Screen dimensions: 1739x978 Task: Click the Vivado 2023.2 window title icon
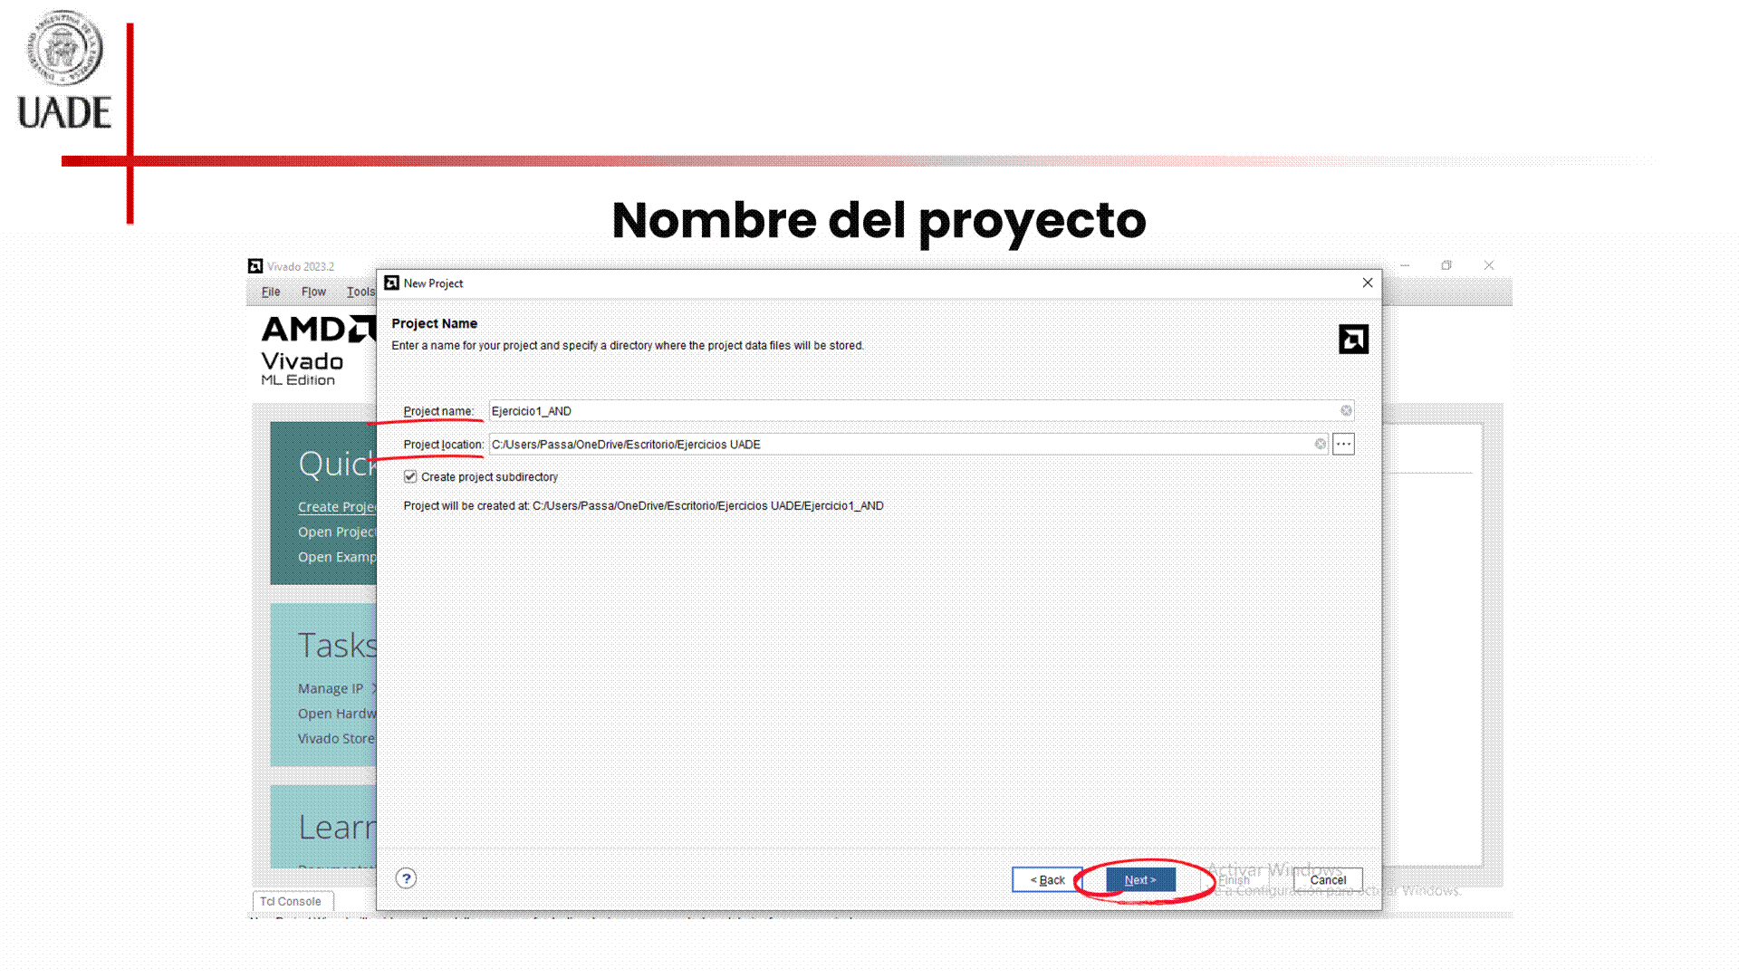[255, 266]
